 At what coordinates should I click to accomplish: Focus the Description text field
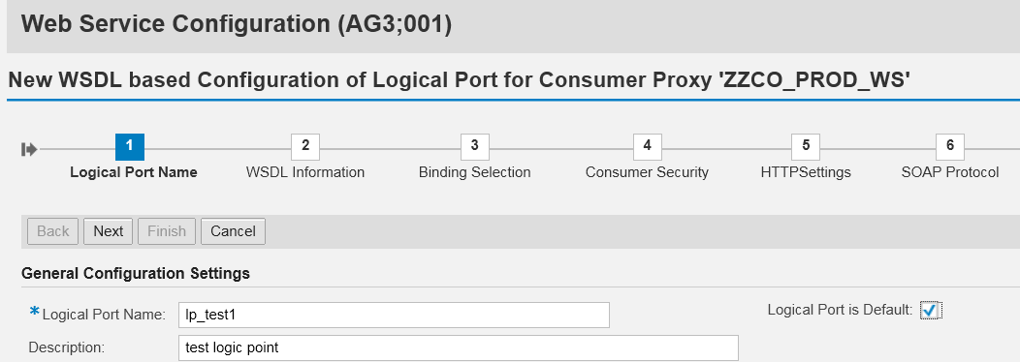(459, 347)
